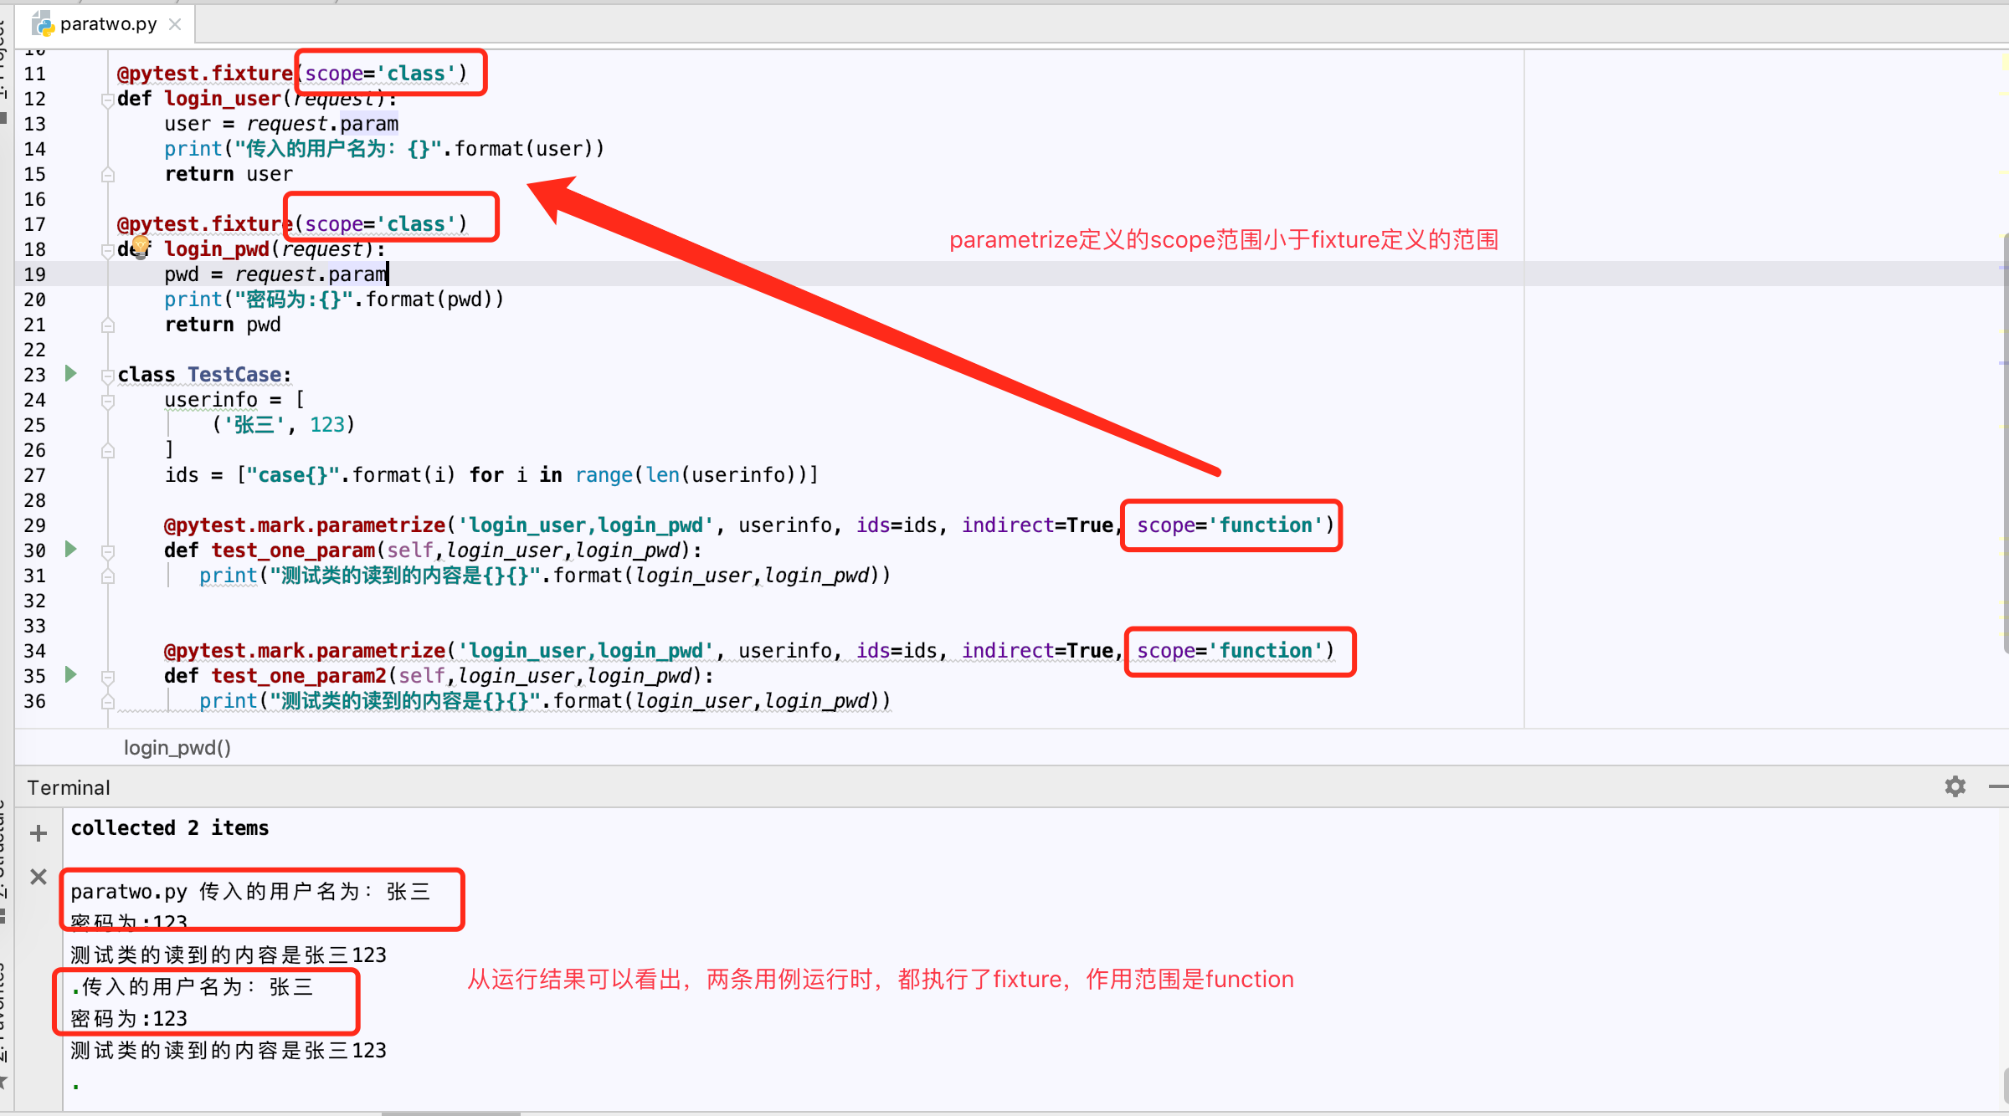Run the TestCase class via gutter run arrow
Viewport: 2009px width, 1116px height.
coord(70,374)
